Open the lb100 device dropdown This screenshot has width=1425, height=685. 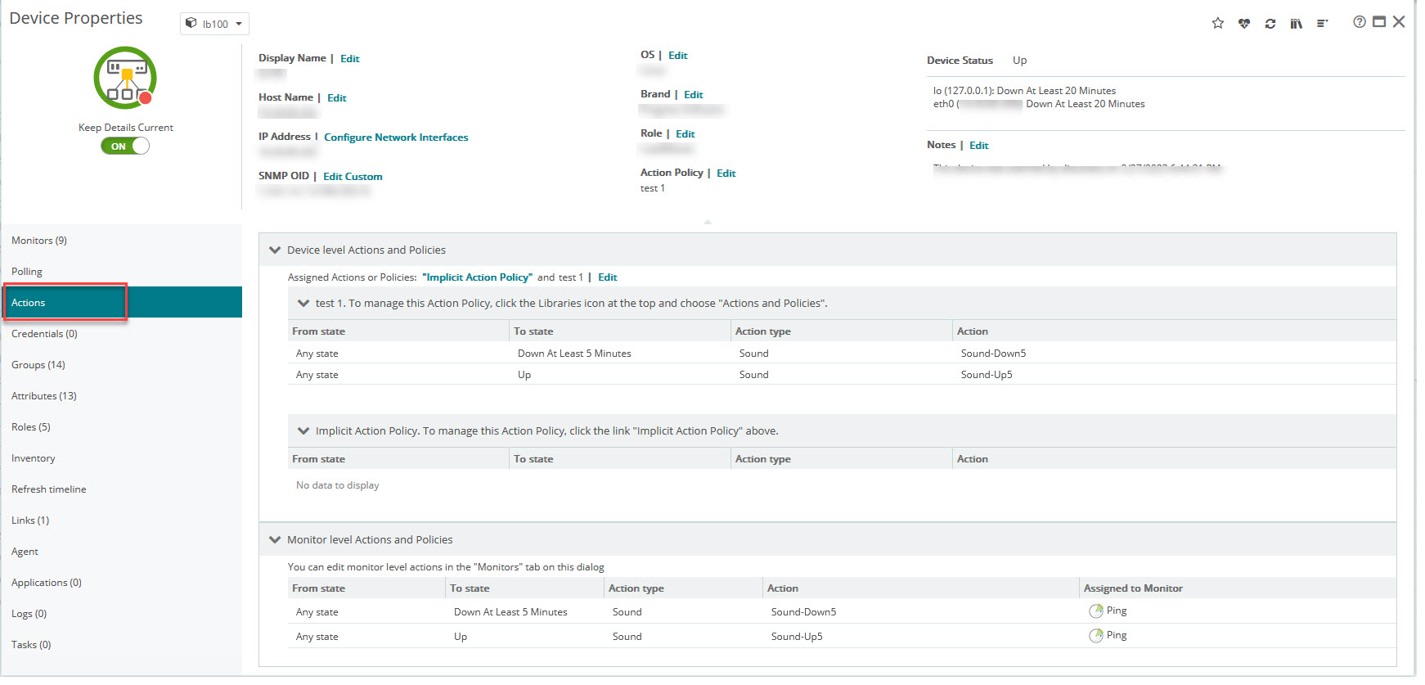pos(214,24)
